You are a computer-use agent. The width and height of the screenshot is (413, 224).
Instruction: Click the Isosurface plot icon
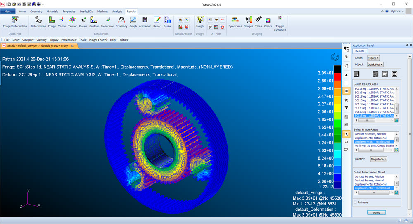(x=108, y=21)
